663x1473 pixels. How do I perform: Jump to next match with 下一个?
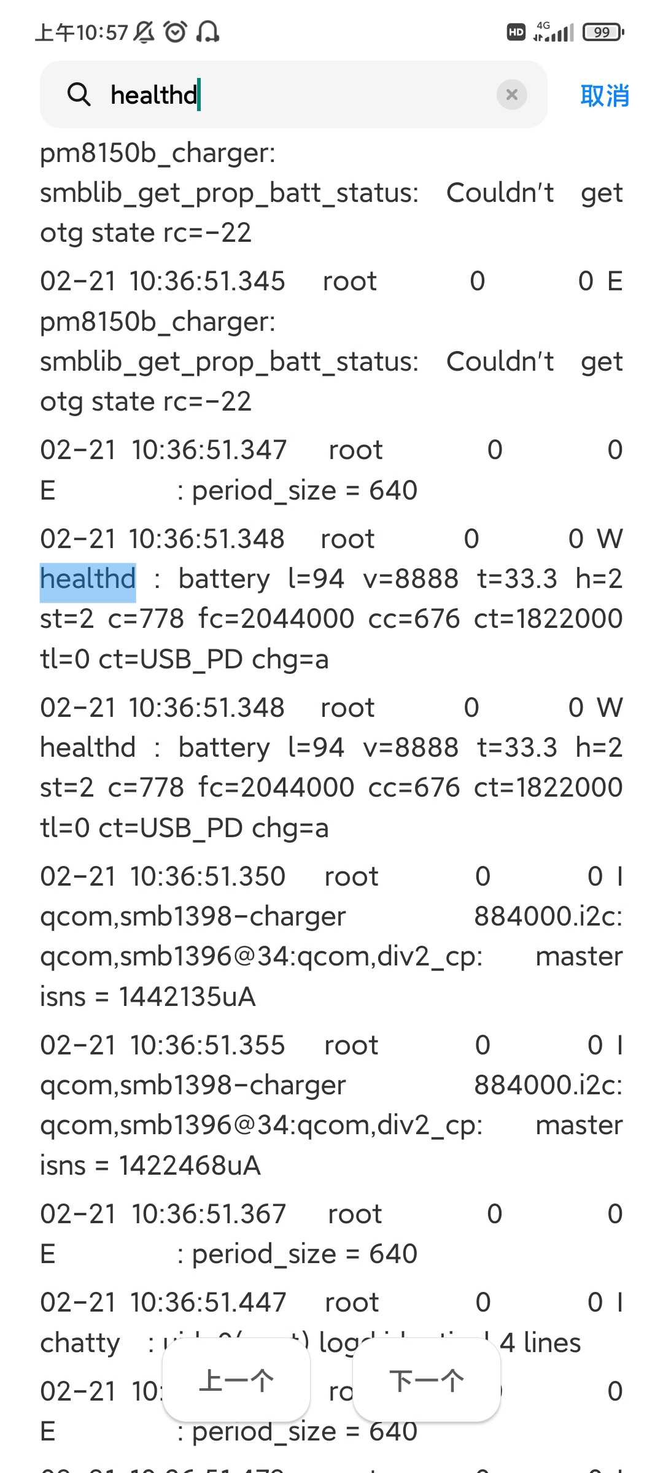(427, 1381)
